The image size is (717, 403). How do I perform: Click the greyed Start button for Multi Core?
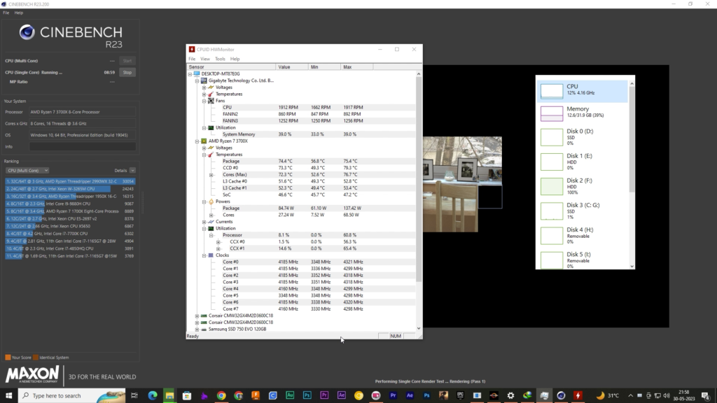point(127,61)
